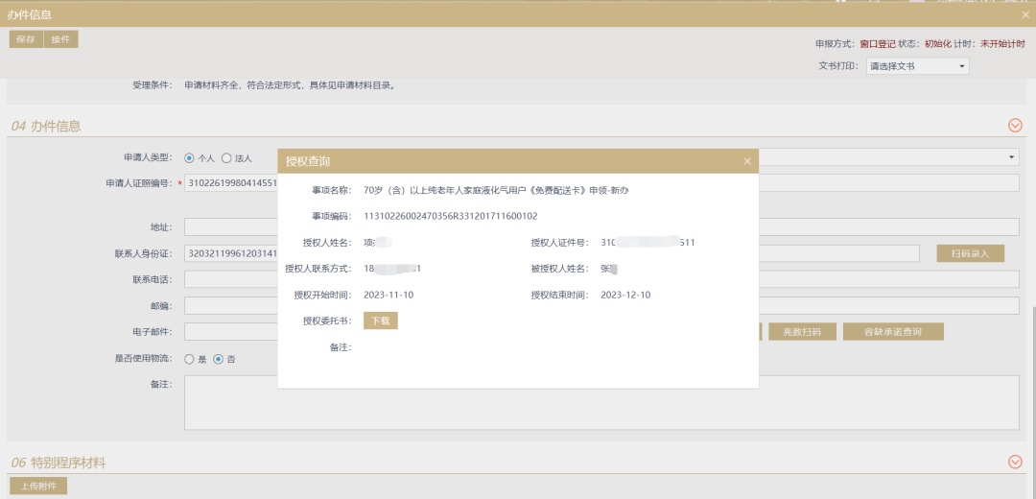This screenshot has height=499, width=1036.
Task: Close the 办件信息 window
Action: (x=1025, y=14)
